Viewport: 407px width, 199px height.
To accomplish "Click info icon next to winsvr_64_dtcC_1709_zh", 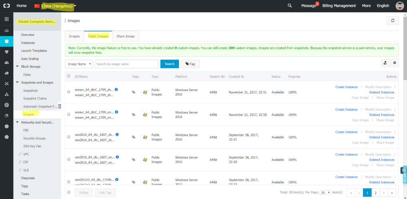I will coord(117,90).
